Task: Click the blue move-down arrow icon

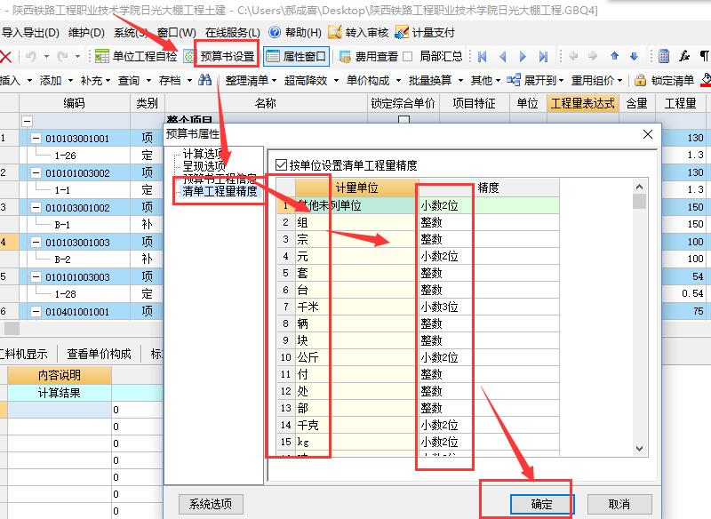Action: pyautogui.click(x=634, y=56)
